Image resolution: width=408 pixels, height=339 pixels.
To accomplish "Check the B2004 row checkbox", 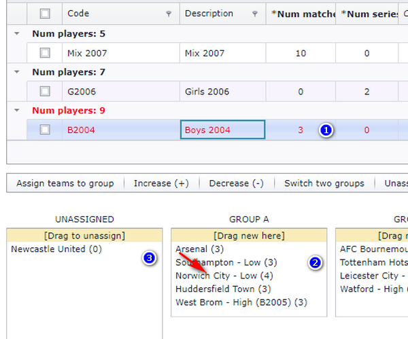I will pyautogui.click(x=45, y=130).
